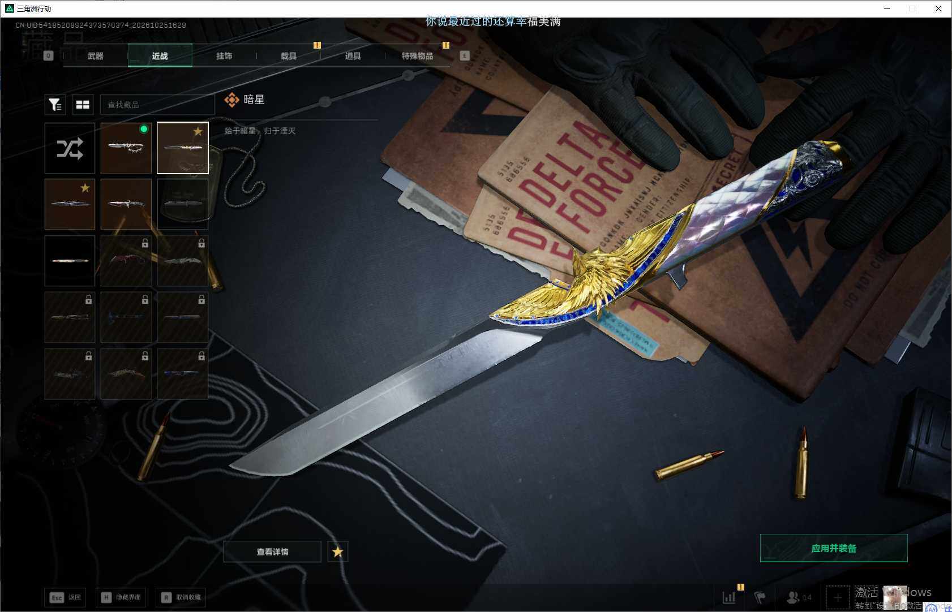The image size is (952, 612).
Task: Click the E next-tab key icon
Action: tap(465, 55)
